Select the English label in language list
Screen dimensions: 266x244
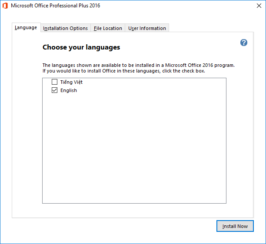[69, 90]
